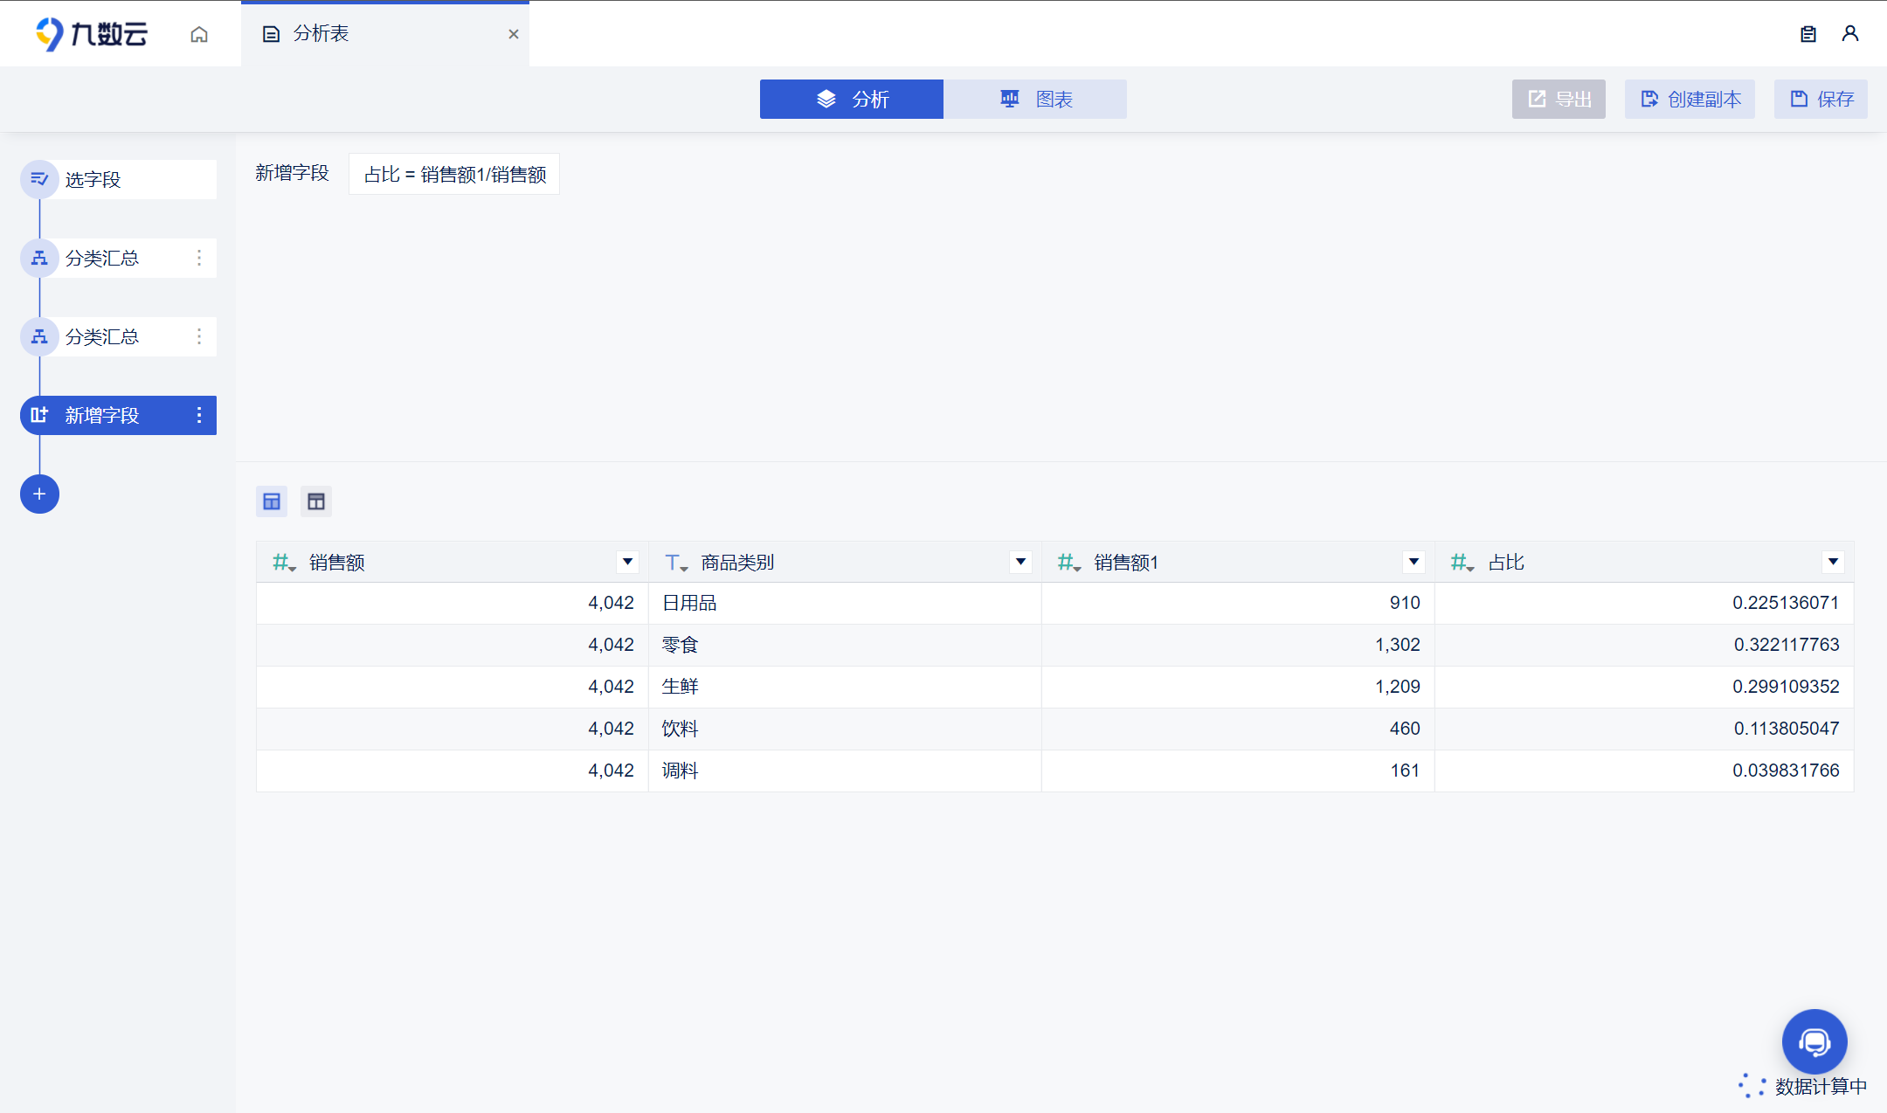Click the 创建副本 button

[1690, 100]
